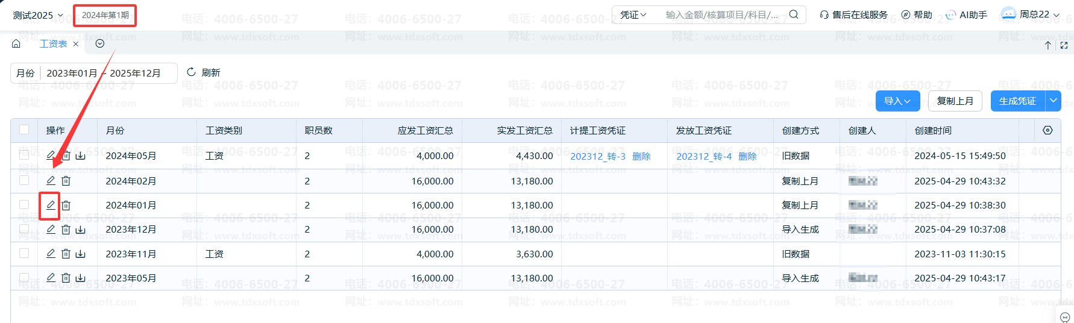Click the home icon in the tab bar
Screen dimensions: 1074x323
tap(16, 44)
